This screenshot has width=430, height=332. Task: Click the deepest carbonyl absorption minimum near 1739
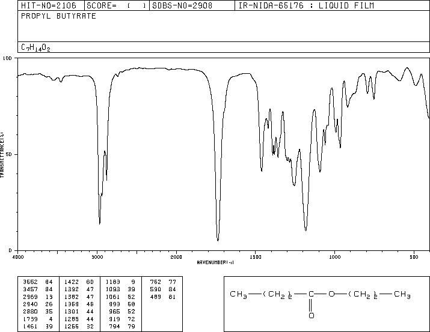(x=218, y=240)
